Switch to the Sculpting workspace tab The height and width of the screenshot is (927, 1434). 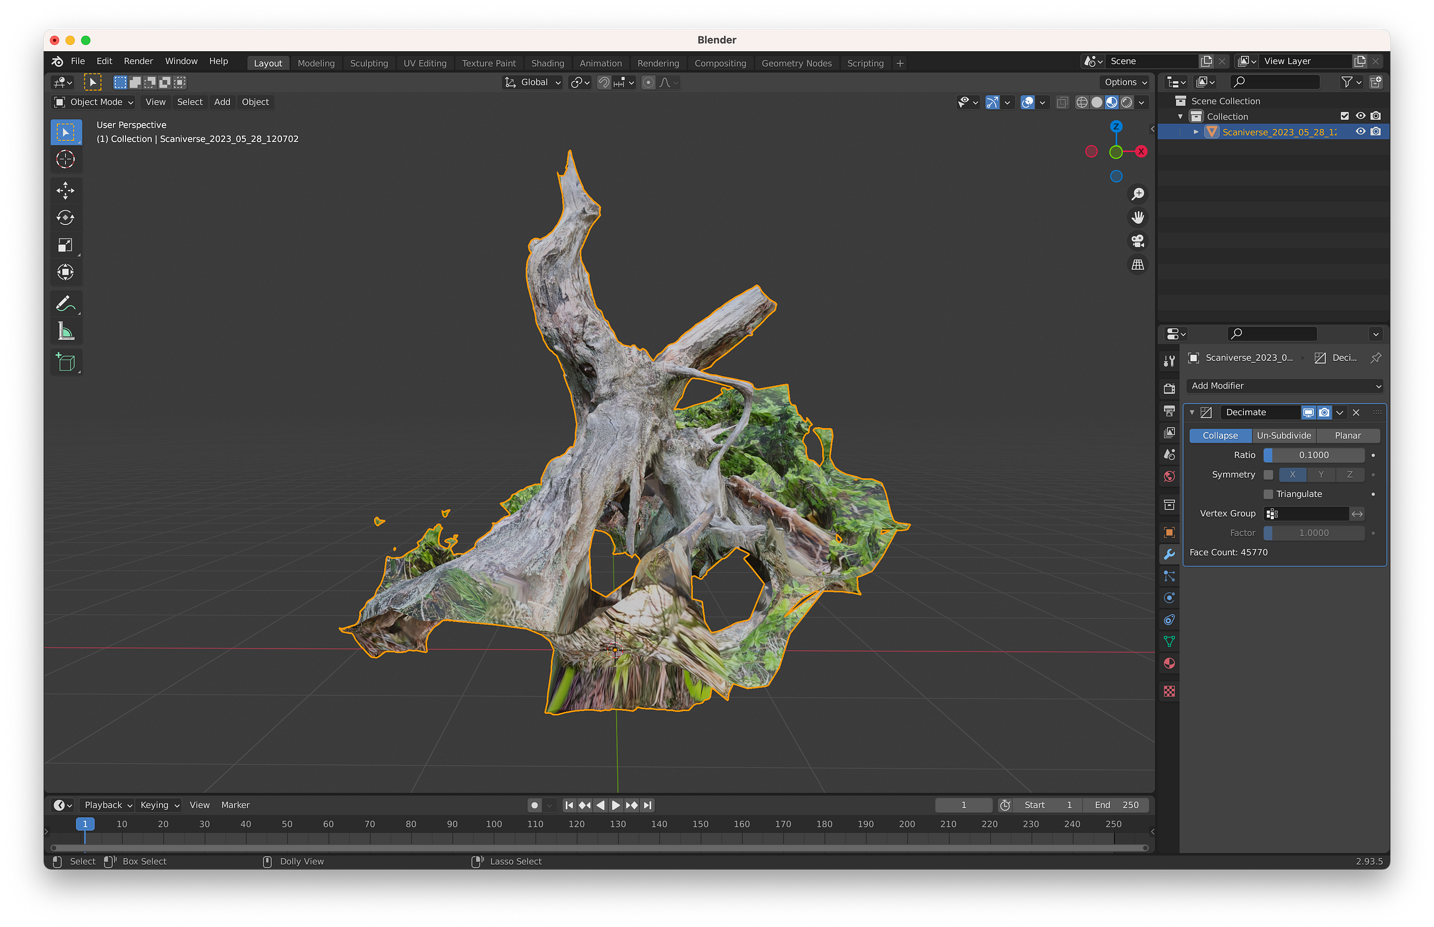369,63
